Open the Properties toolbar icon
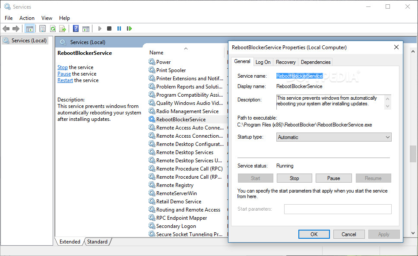Viewport: 418px width, 256px height. click(x=42, y=28)
